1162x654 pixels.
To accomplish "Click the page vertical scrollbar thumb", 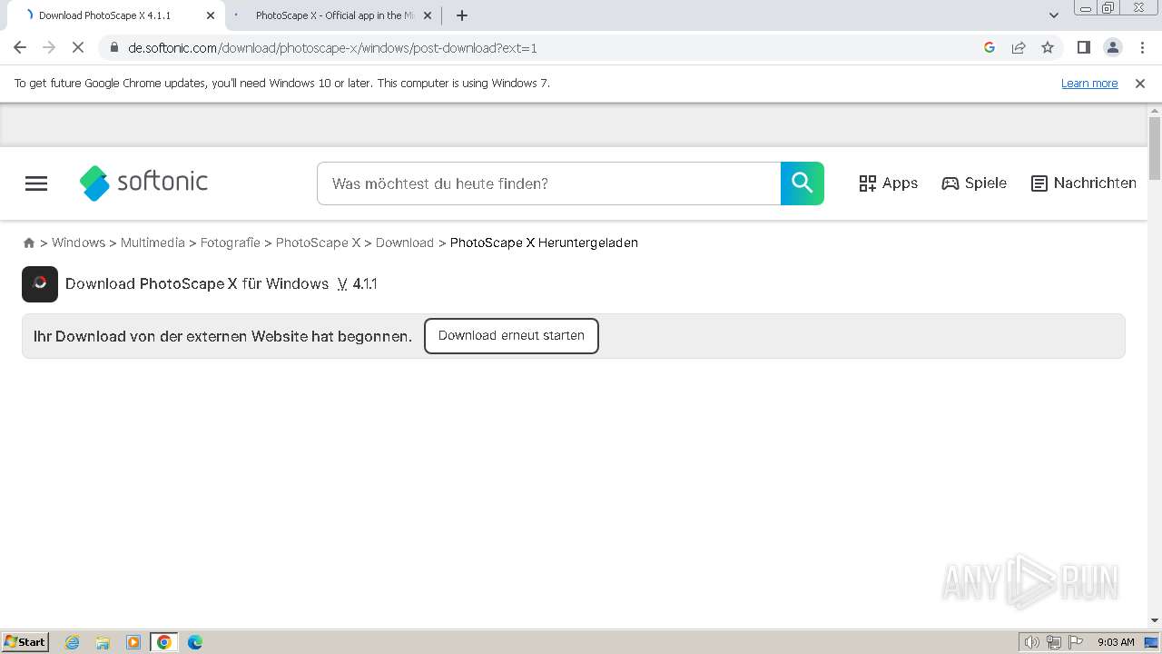I will (x=1155, y=148).
